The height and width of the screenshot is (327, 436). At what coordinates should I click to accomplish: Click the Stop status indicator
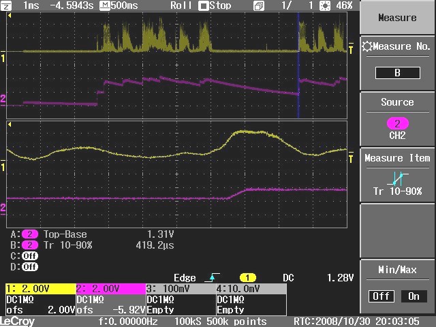coord(215,5)
